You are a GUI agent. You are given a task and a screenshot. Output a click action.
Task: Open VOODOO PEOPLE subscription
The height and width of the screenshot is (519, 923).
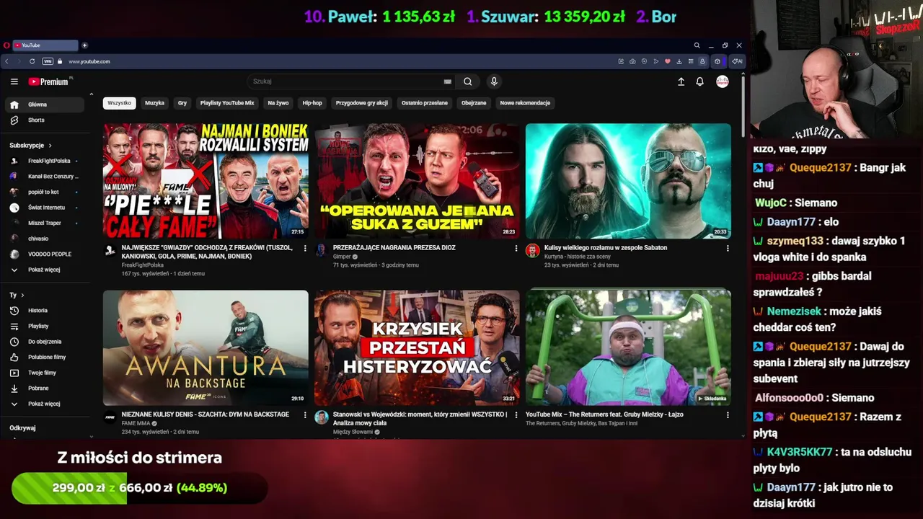46,254
